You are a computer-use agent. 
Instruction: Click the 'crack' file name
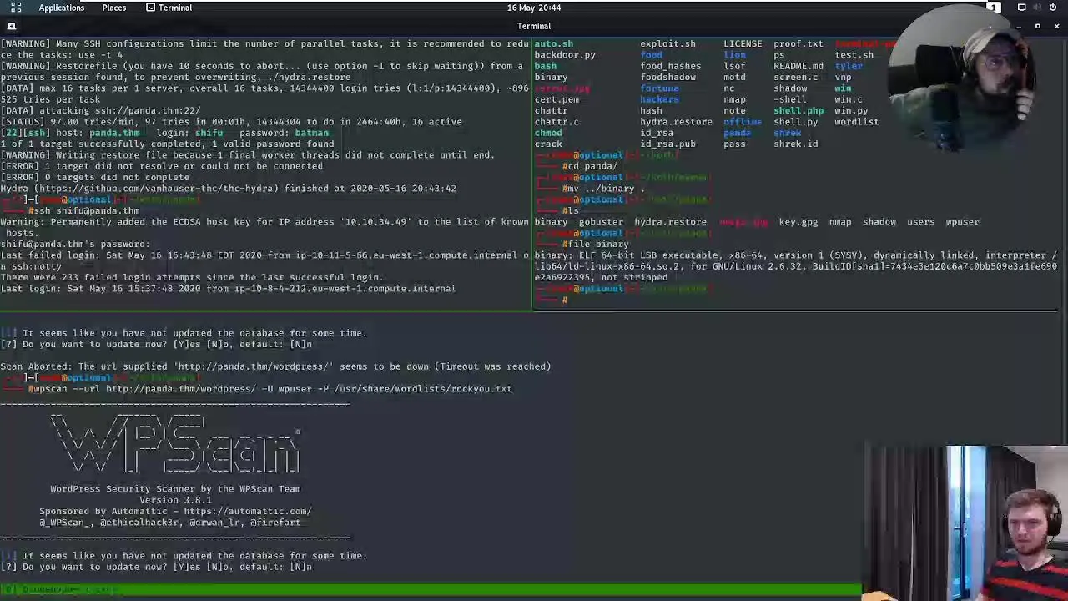548,144
